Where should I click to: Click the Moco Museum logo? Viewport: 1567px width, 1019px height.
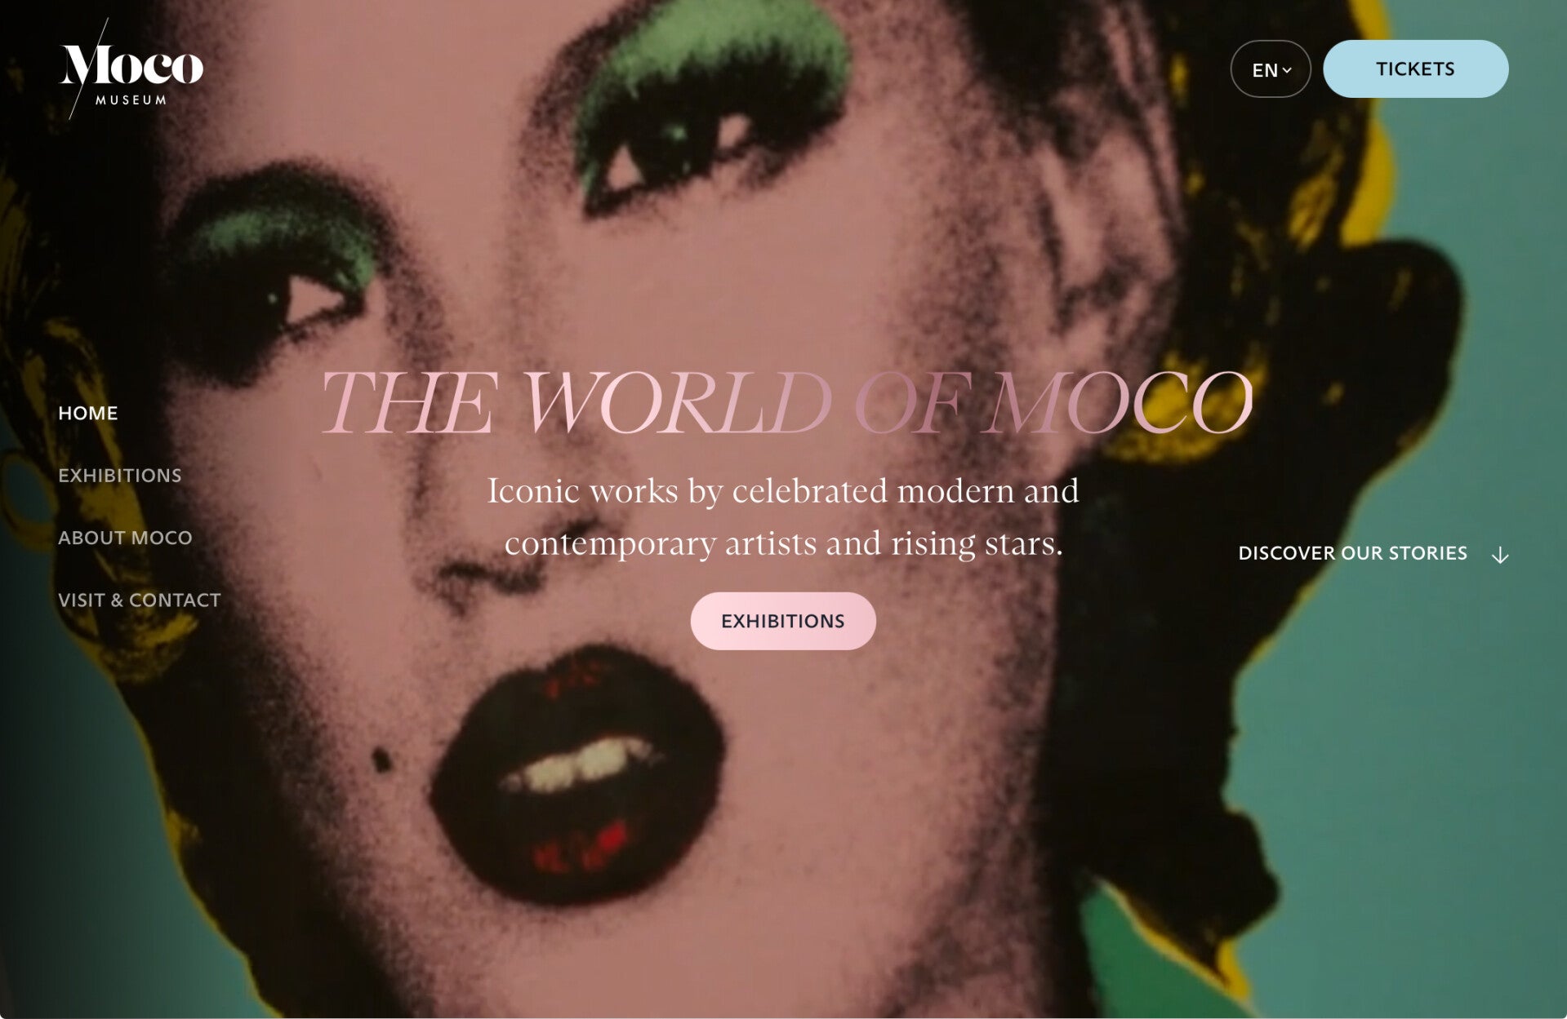pos(131,70)
